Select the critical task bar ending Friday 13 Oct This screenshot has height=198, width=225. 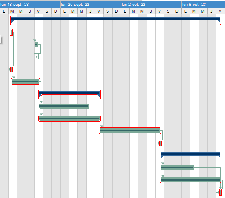coord(190,180)
